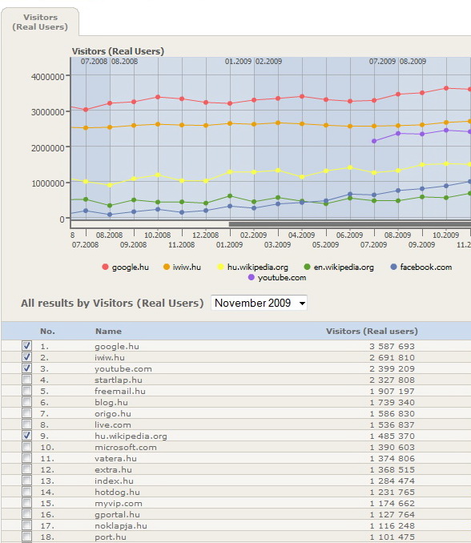Click the myvip.com table entry

click(x=118, y=503)
